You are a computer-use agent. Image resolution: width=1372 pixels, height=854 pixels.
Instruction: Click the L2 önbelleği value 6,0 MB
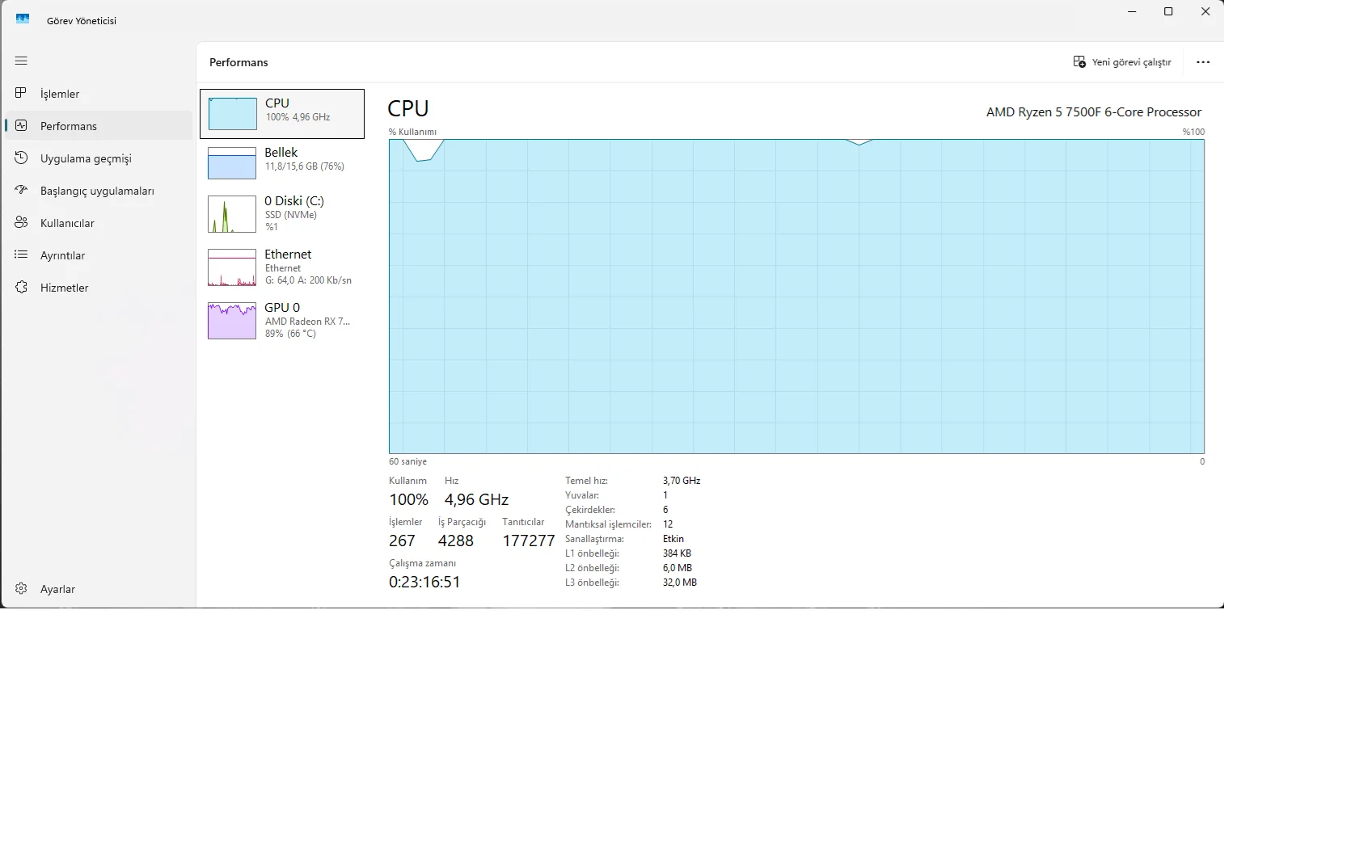(x=678, y=568)
